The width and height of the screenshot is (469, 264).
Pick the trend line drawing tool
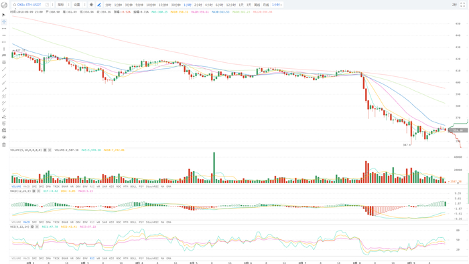pyautogui.click(x=4, y=70)
